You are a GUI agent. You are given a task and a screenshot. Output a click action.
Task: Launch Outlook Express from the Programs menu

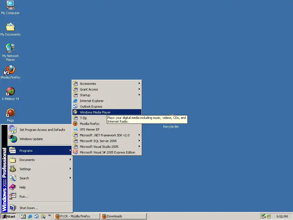tap(107, 107)
